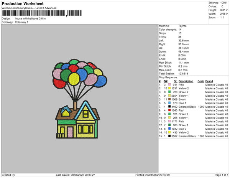
Task: Click the Green 2 swatch in stop row 9
Action: tap(169, 114)
